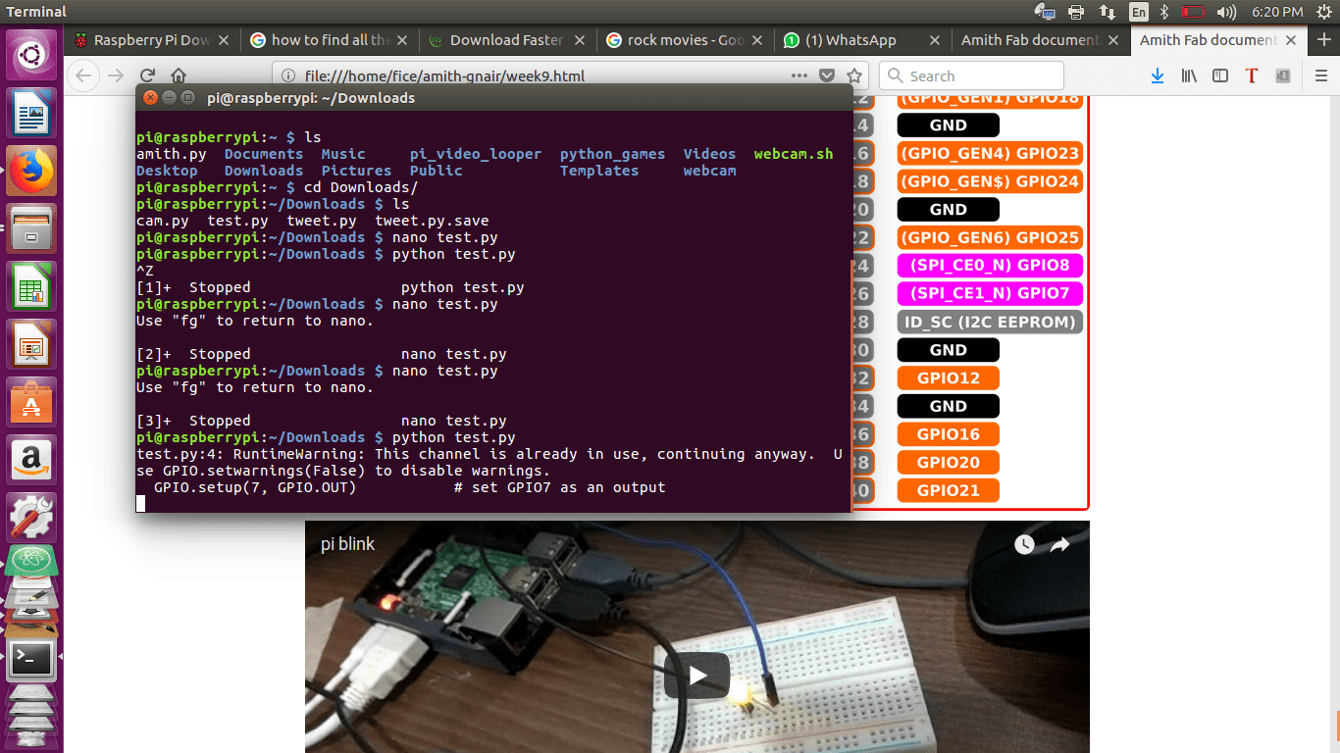The image size is (1340, 753).
Task: Switch to Terminal app in dock
Action: pos(31,660)
